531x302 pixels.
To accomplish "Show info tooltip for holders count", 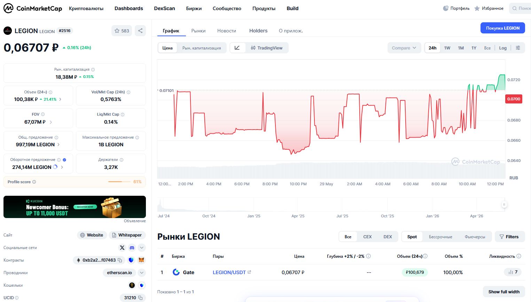I will tap(122, 160).
